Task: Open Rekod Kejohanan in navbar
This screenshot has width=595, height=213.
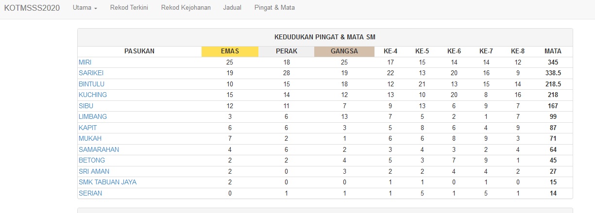Action: click(x=186, y=8)
